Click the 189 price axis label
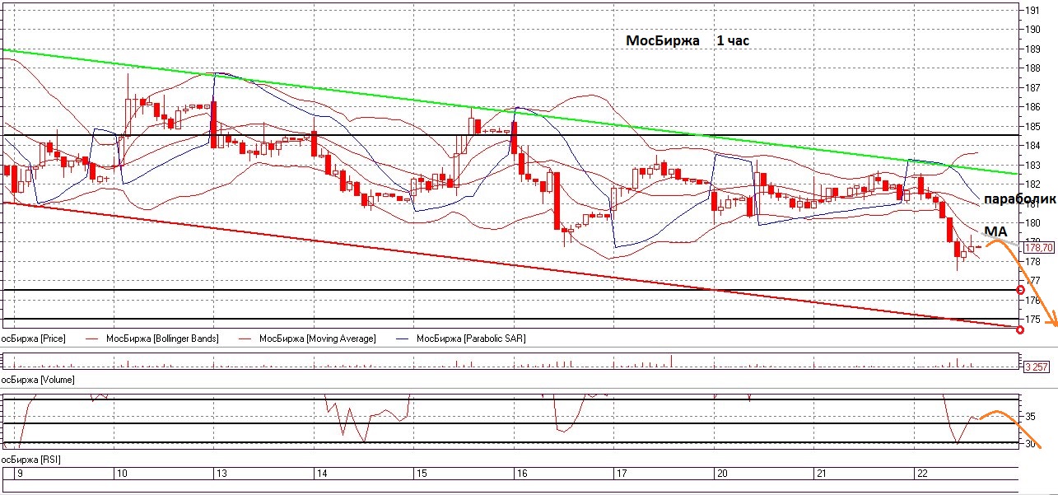Viewport: 1058px width, 495px height. pyautogui.click(x=1033, y=49)
